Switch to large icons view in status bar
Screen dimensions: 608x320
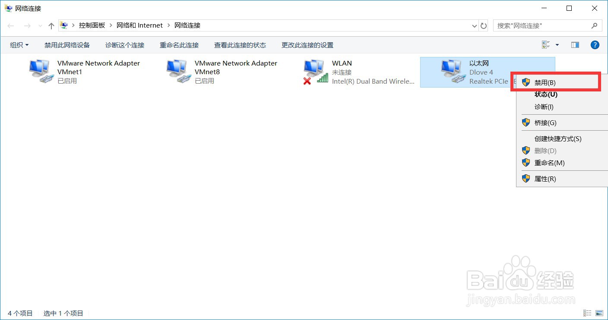coord(599,313)
